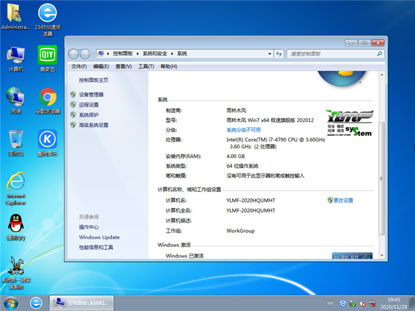This screenshot has height=311, width=415.
Task: Click the address bar computer icon
Action: 101,54
